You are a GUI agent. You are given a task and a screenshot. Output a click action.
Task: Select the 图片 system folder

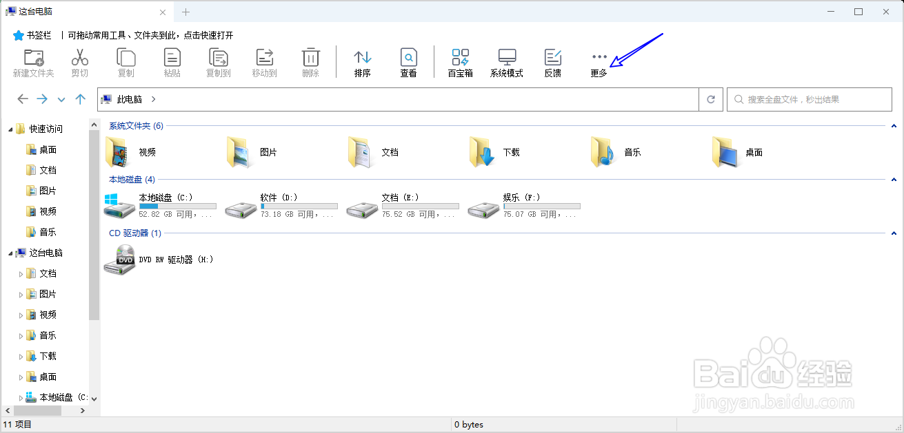252,152
